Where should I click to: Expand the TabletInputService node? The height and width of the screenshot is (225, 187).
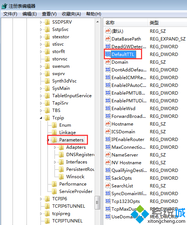click(x=41, y=96)
